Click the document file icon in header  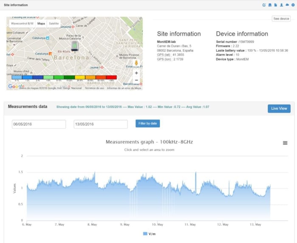(275, 5)
